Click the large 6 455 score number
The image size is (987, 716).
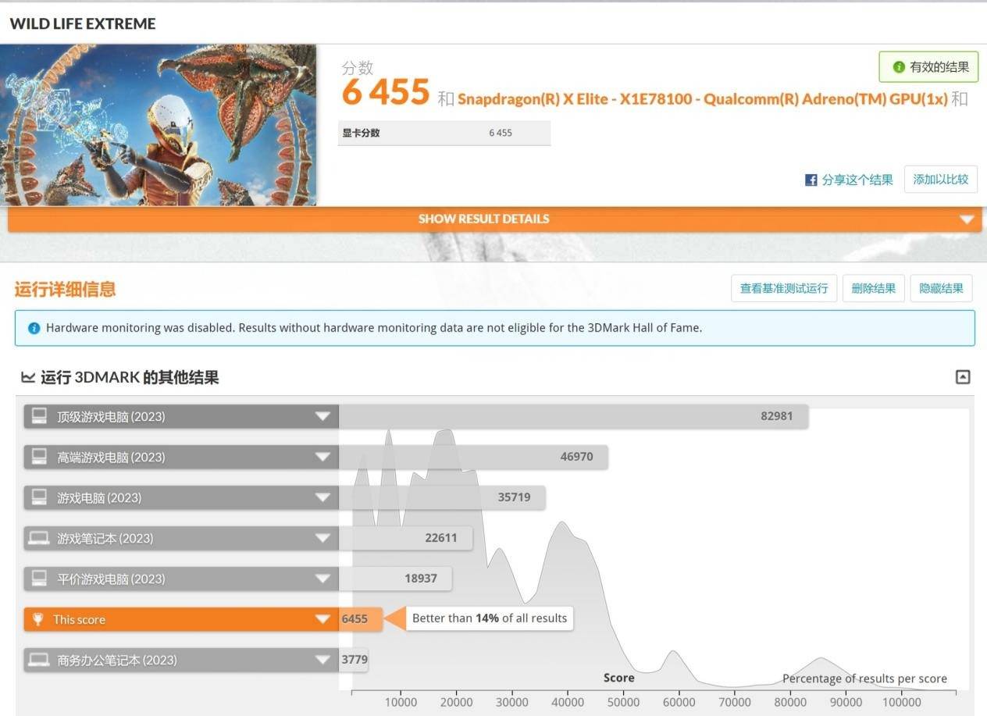tap(386, 93)
